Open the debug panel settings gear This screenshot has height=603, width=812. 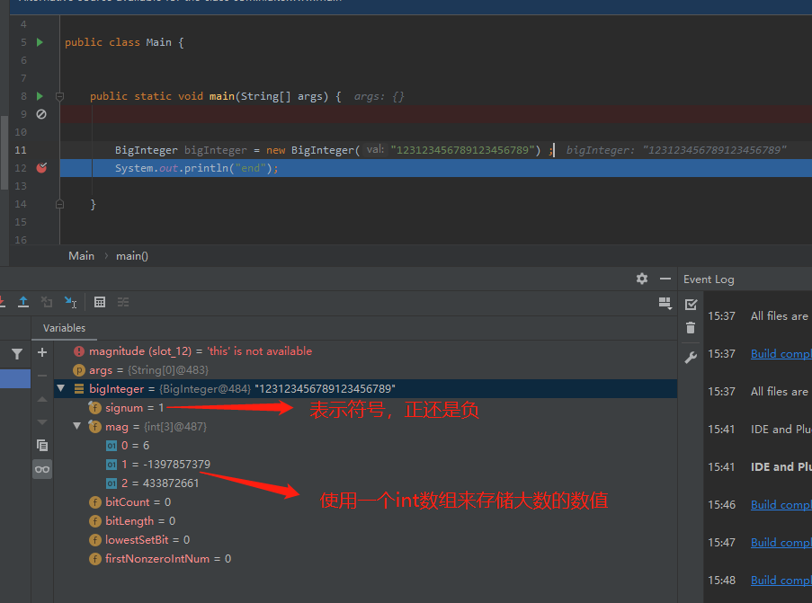[x=642, y=279]
